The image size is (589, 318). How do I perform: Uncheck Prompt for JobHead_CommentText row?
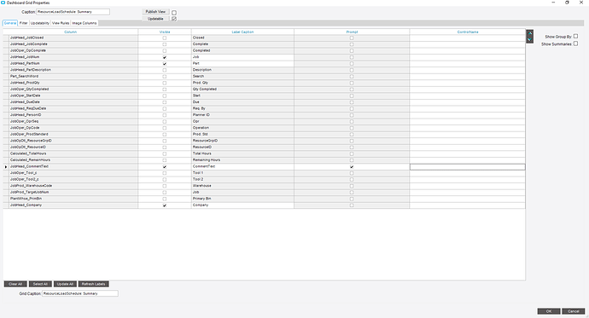352,167
